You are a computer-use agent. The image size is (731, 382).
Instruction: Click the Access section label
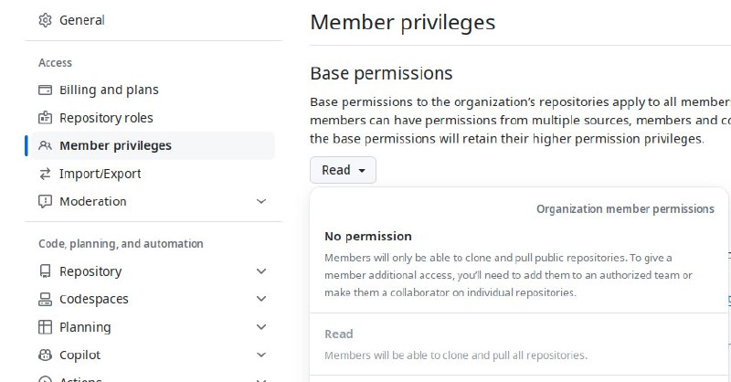pos(55,62)
